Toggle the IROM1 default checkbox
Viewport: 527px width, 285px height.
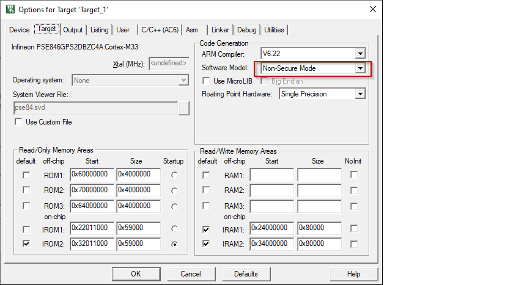[25, 229]
